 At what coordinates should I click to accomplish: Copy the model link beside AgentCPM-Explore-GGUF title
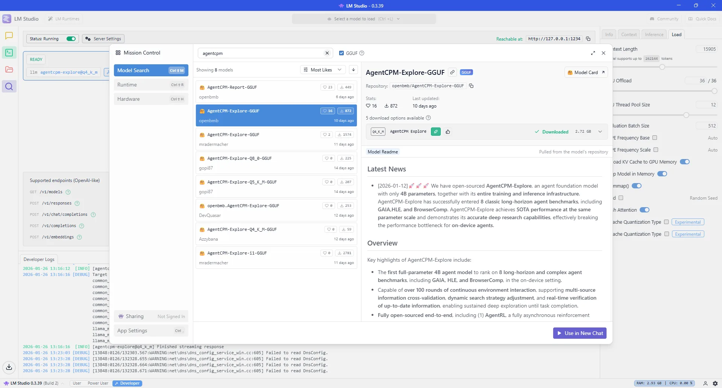click(452, 72)
